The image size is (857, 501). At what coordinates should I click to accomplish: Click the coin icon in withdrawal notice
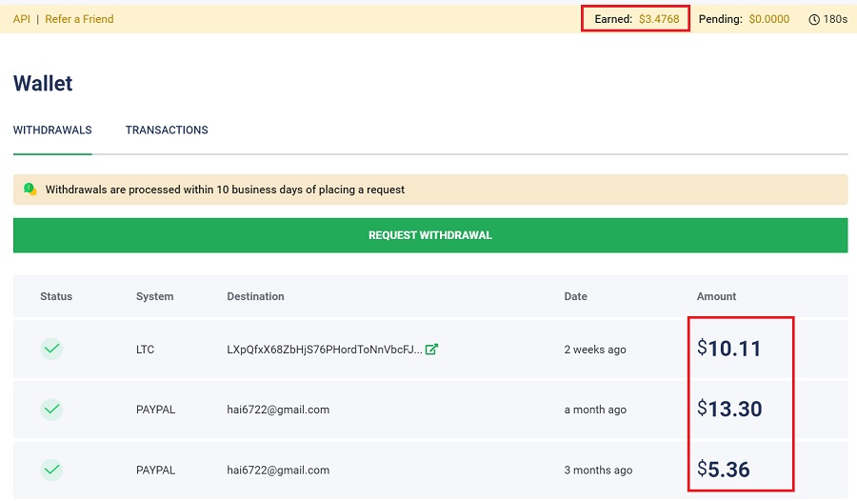pos(30,190)
